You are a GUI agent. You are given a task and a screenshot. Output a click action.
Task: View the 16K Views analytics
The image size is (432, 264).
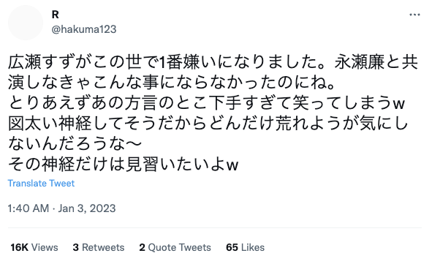coord(34,247)
